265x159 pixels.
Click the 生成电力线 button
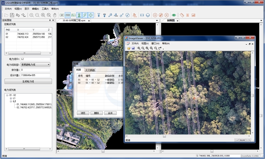coord(28,82)
